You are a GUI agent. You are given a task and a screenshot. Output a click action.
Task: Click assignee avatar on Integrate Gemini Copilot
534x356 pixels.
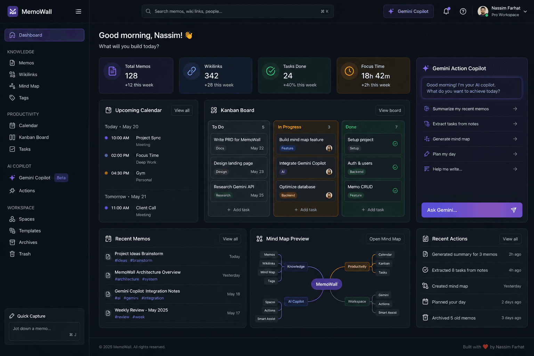329,172
